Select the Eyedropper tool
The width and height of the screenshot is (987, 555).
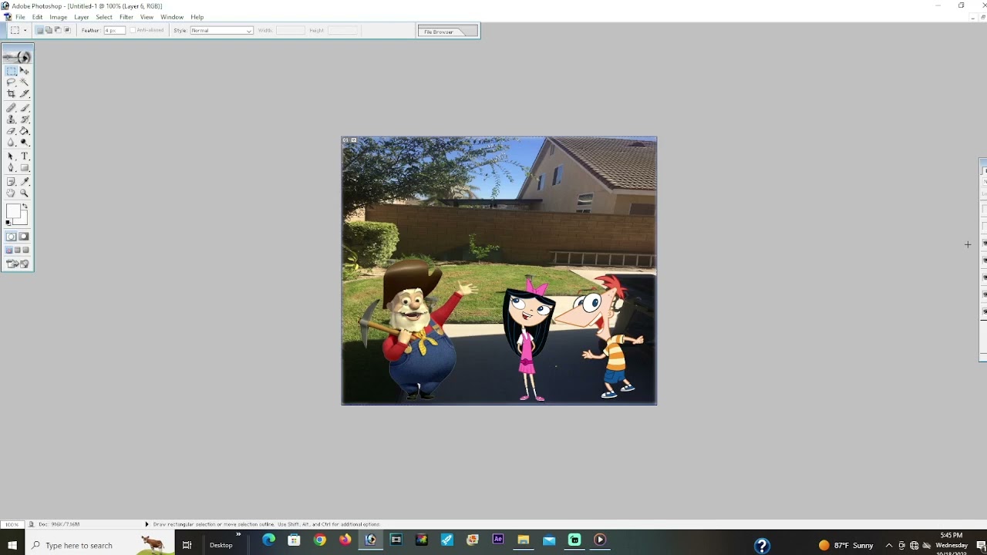(24, 182)
